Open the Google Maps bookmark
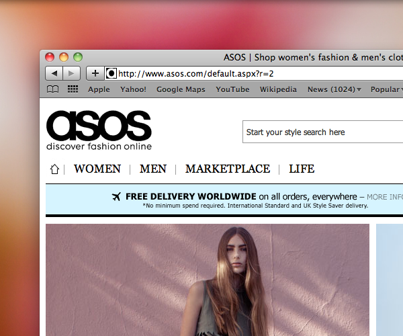 pyautogui.click(x=181, y=89)
